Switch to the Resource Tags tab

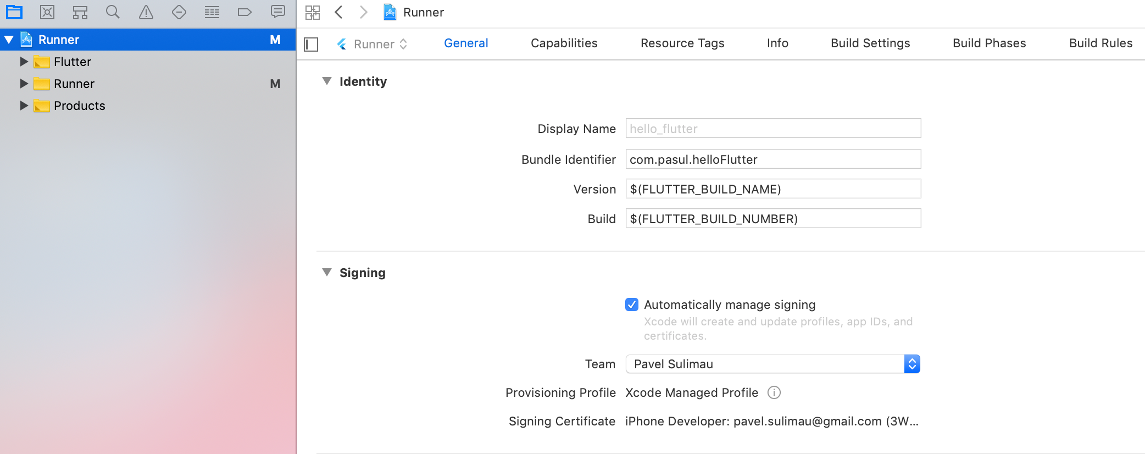[x=682, y=43]
